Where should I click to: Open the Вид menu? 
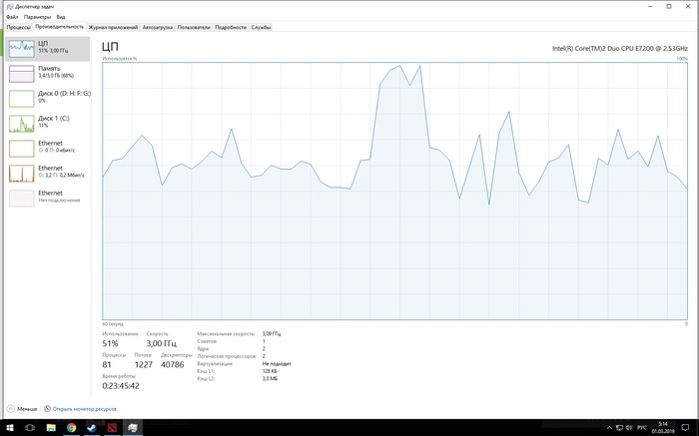coord(61,17)
